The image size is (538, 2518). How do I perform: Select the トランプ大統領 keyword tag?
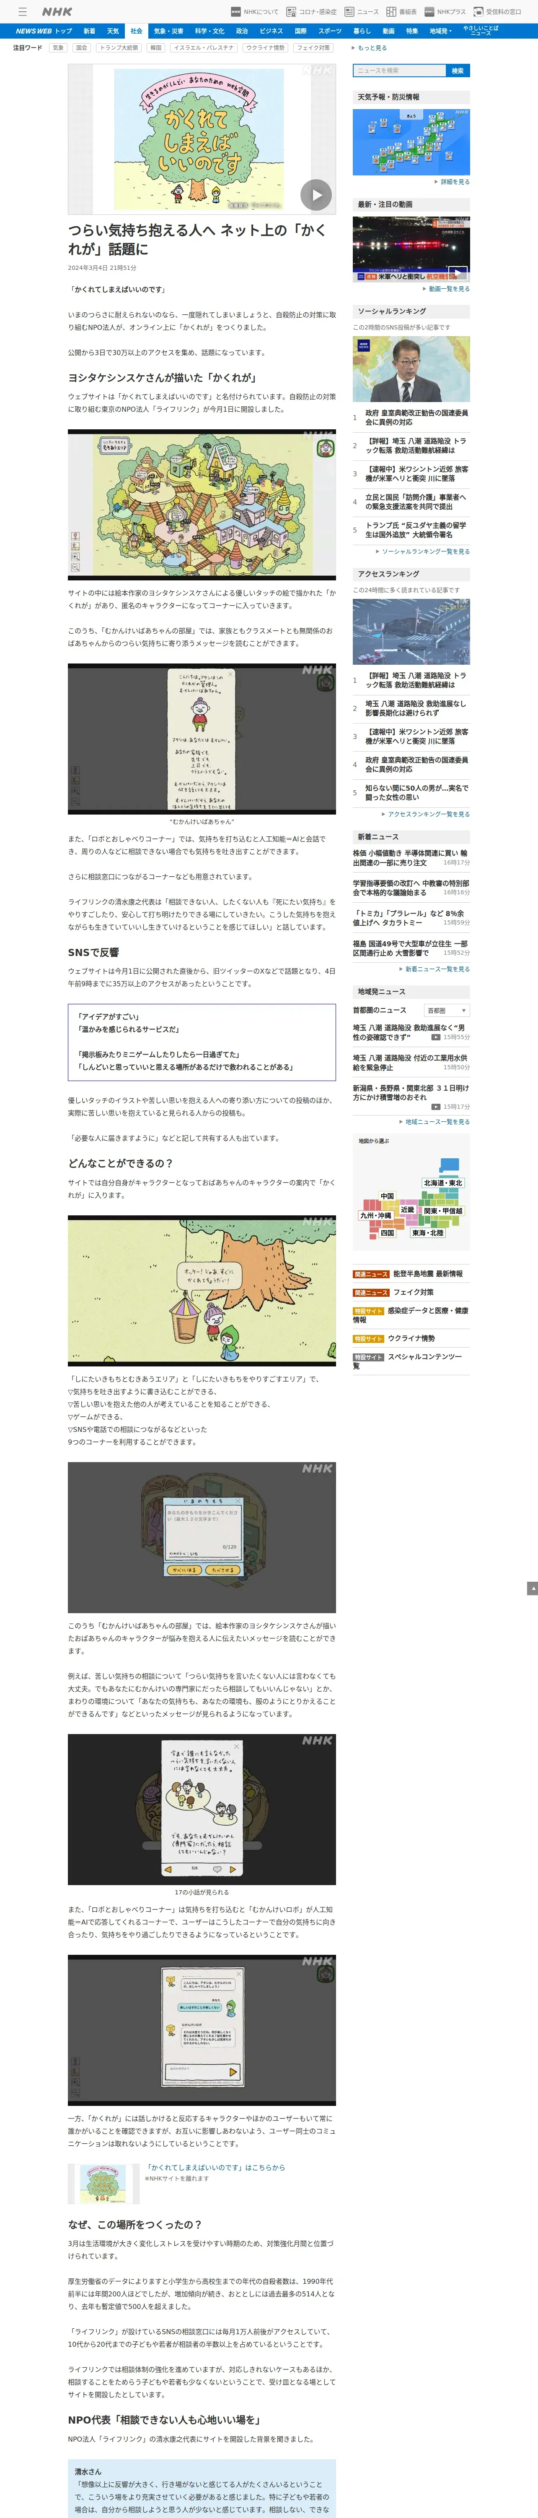click(118, 48)
